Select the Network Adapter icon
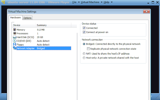This screenshot has height=100, width=160. [14, 48]
